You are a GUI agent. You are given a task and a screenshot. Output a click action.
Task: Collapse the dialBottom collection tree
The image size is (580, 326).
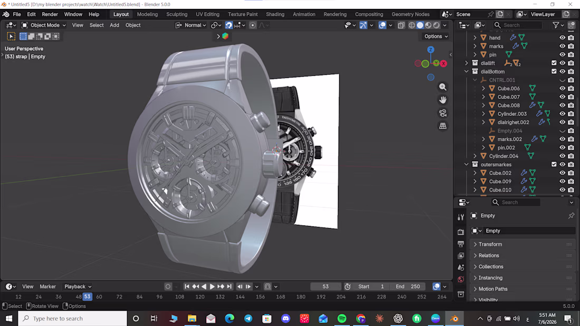(467, 71)
